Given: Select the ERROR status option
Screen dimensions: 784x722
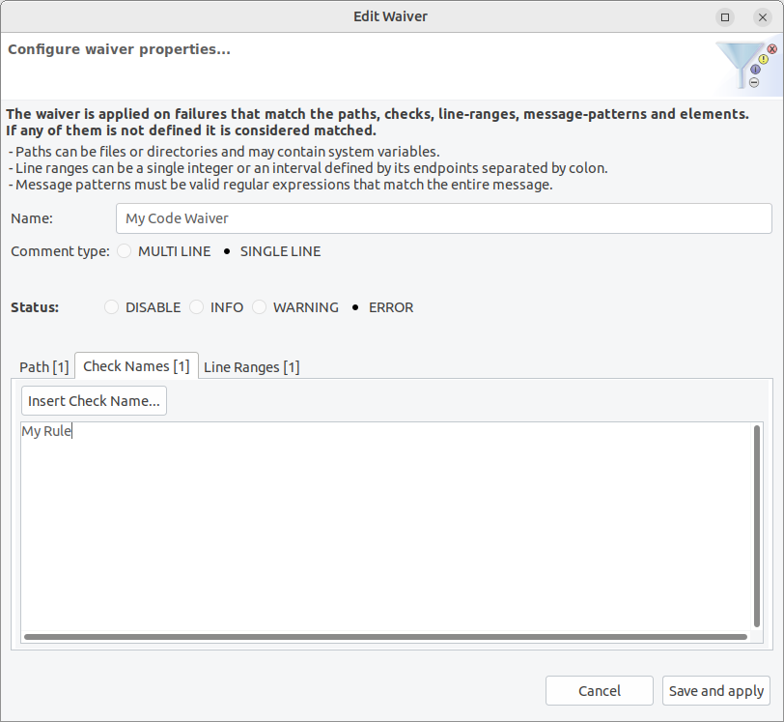Looking at the screenshot, I should pyautogui.click(x=357, y=306).
